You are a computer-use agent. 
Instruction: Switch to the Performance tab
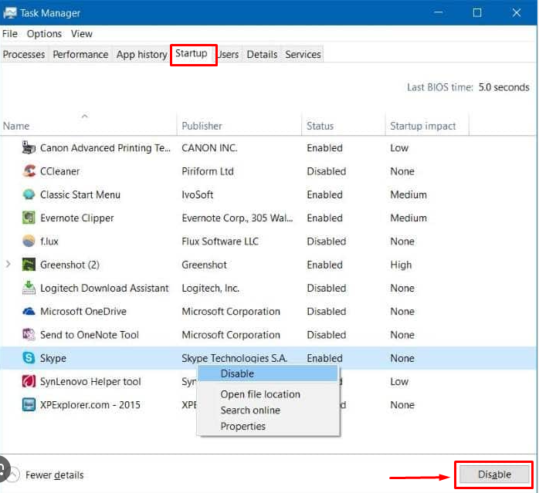[80, 55]
